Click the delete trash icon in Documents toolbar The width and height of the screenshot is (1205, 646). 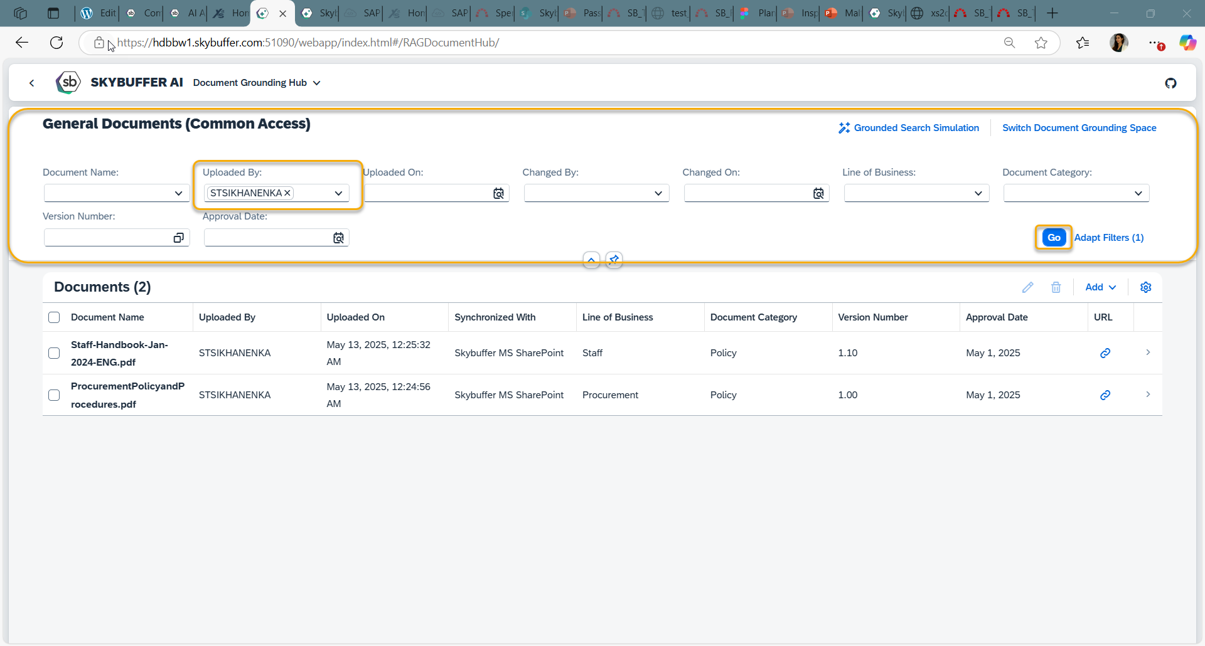click(x=1056, y=287)
